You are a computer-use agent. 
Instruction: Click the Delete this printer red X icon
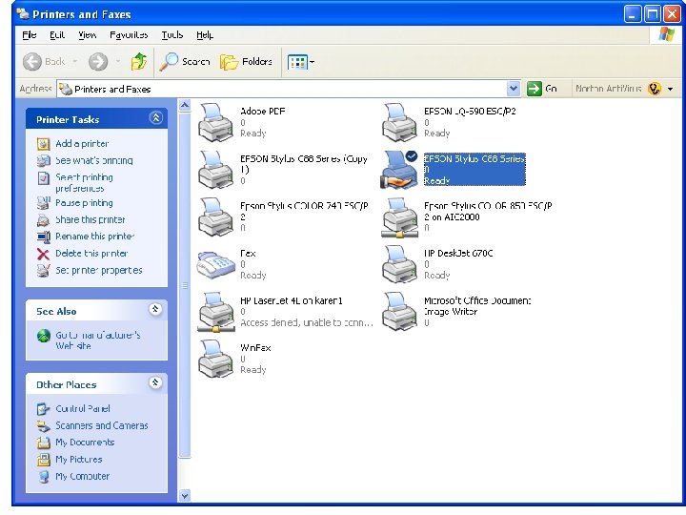43,254
